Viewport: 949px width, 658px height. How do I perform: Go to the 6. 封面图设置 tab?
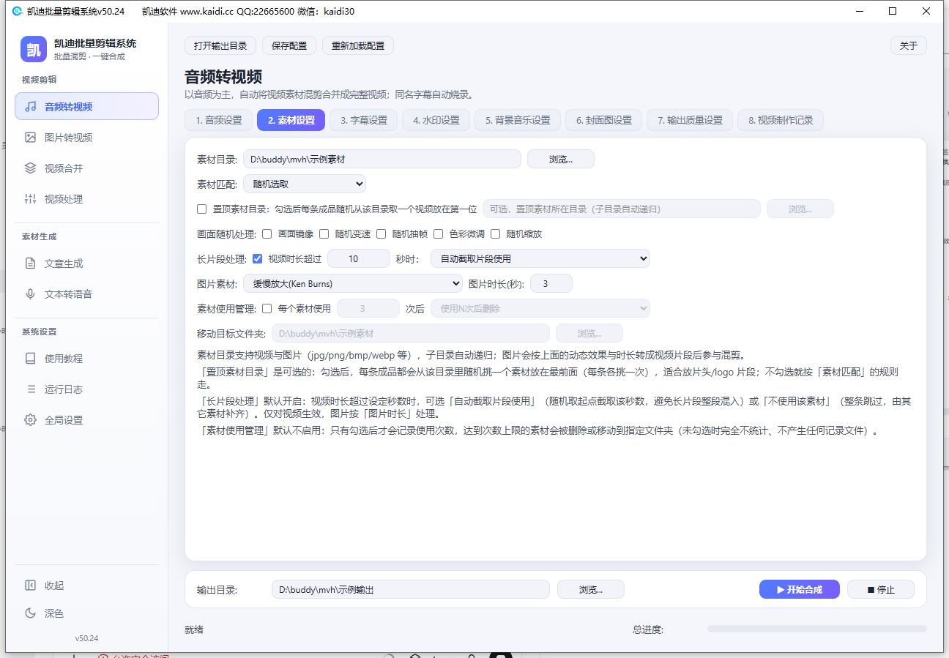pos(604,120)
